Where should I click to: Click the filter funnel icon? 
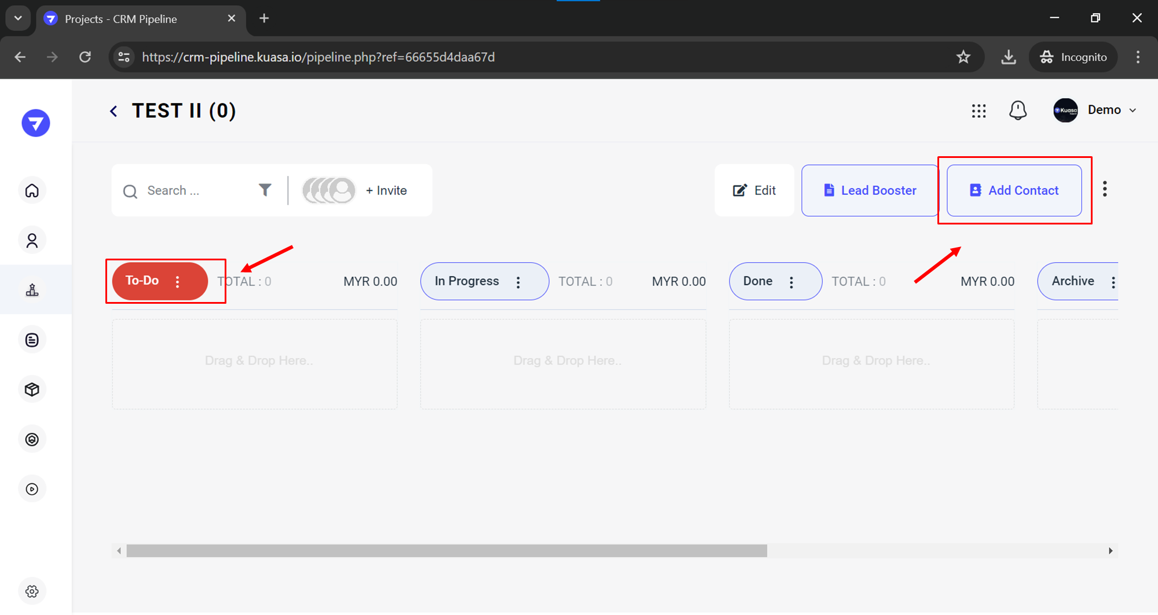[265, 190]
